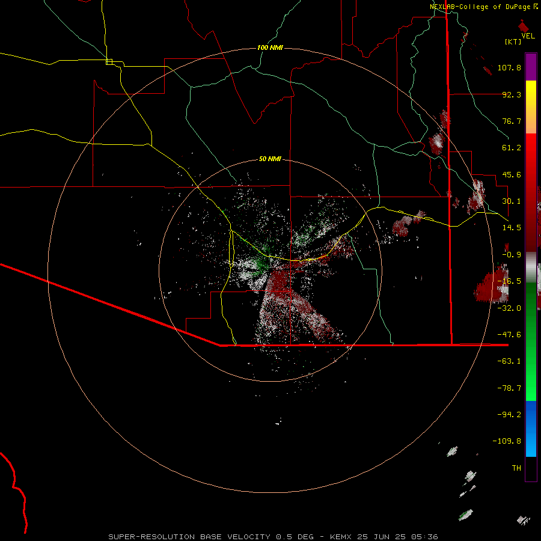This screenshot has width=541, height=541.
Task: Select the 76.7 scale value
Action: tap(512, 121)
